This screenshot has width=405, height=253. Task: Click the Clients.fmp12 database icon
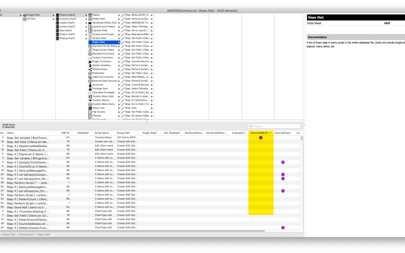pyautogui.click(x=57, y=15)
